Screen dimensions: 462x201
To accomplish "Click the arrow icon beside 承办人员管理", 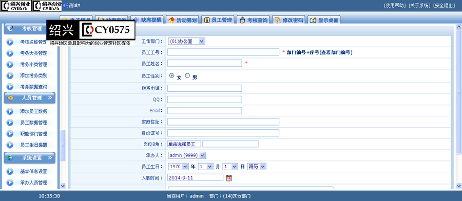I will coord(10,183).
